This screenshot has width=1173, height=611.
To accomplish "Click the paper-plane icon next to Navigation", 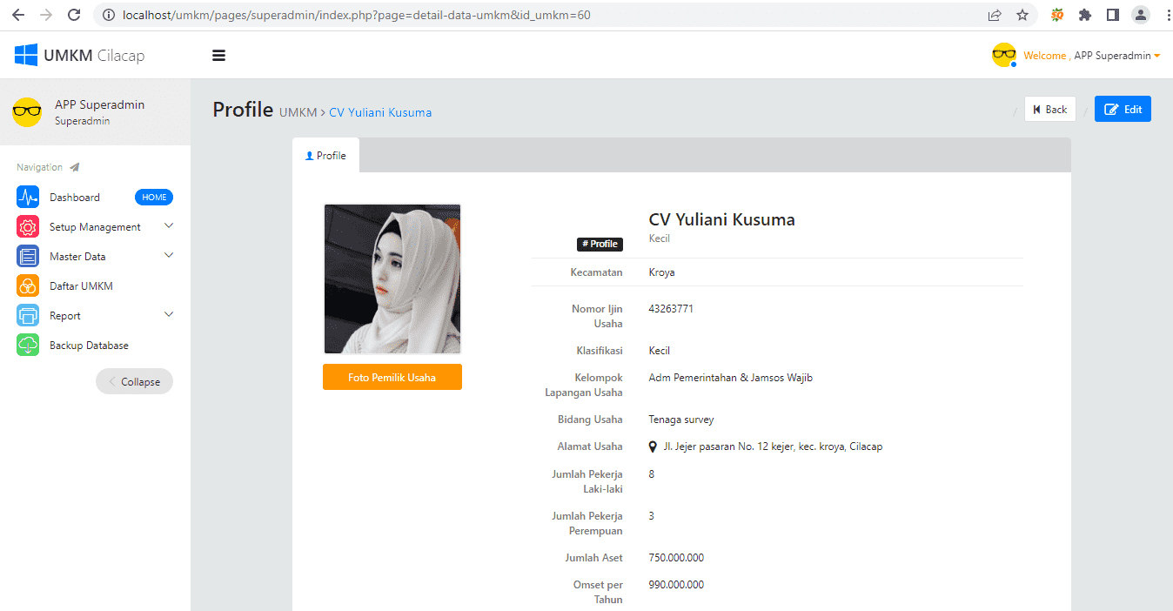I will click(x=74, y=165).
